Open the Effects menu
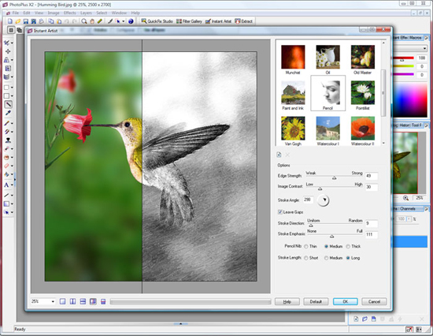Screen dimensions: 433x336 [x=69, y=13]
